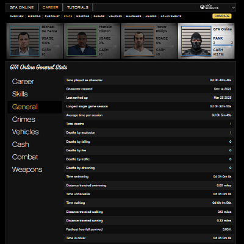This screenshot has width=244, height=244.
Task: Switch to the Tutorials tab
Action: click(77, 7)
